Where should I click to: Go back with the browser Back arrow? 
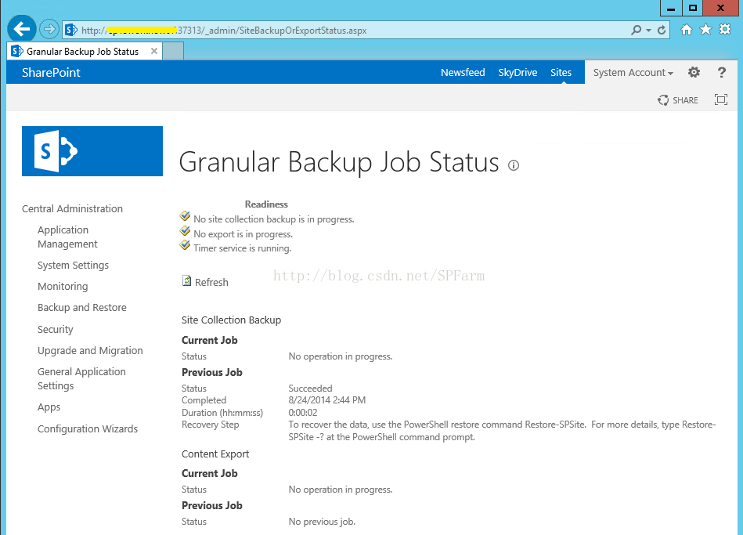pos(22,30)
